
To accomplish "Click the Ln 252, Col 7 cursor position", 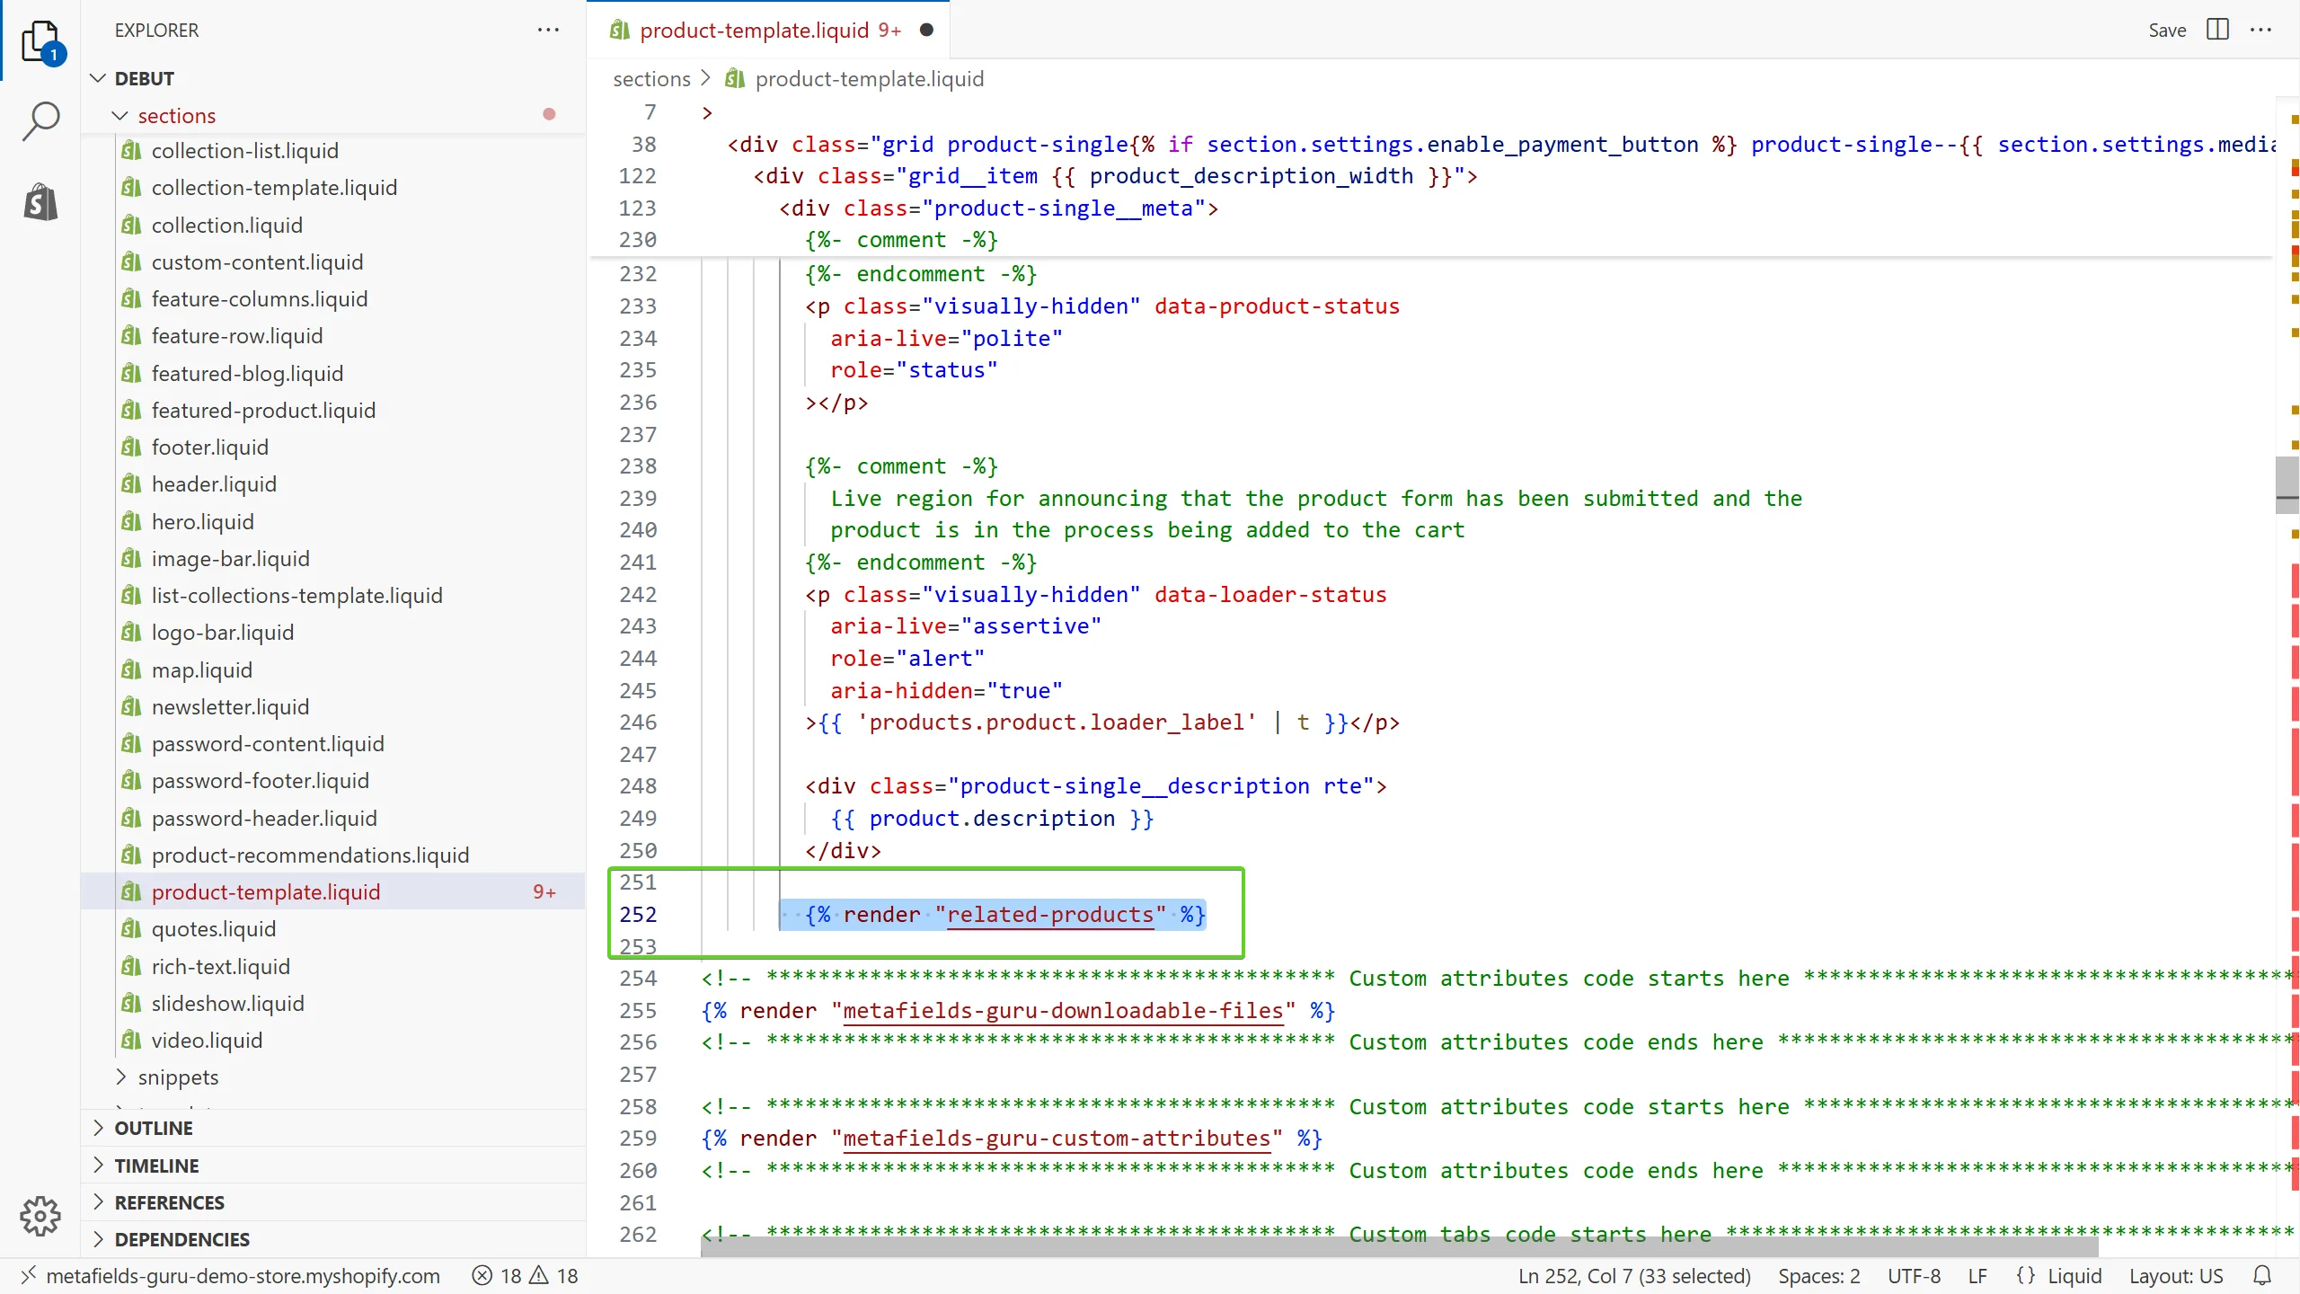I will [x=1634, y=1276].
